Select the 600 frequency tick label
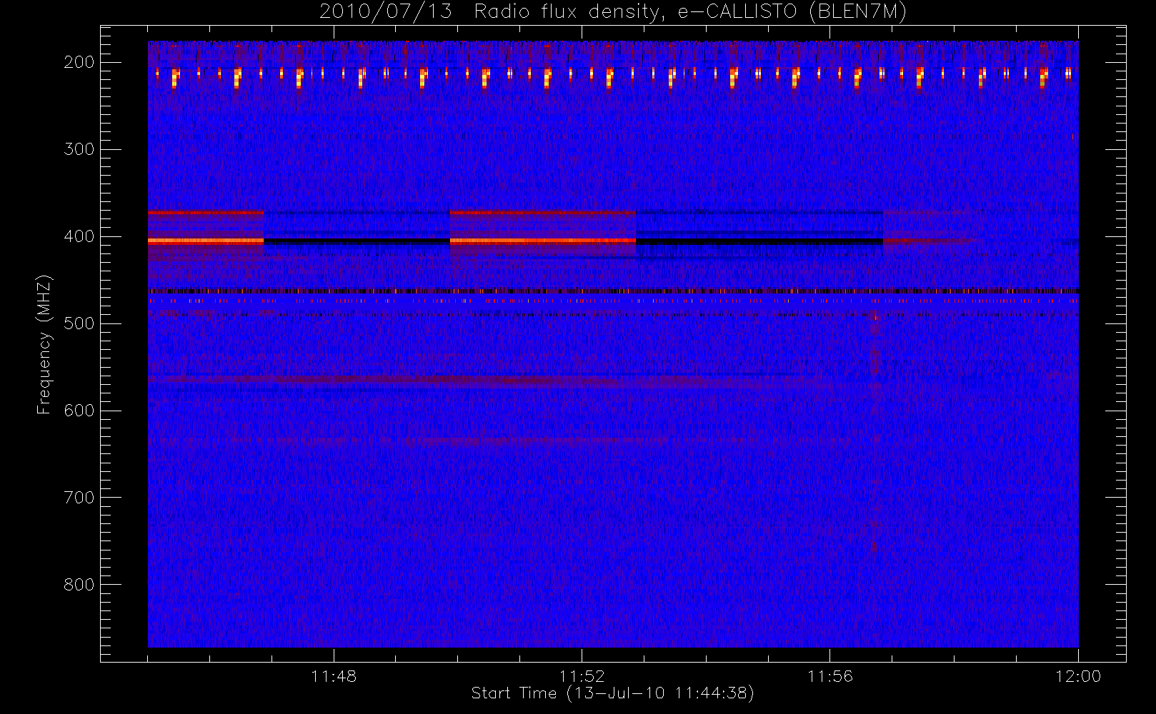Image resolution: width=1156 pixels, height=714 pixels. point(79,411)
